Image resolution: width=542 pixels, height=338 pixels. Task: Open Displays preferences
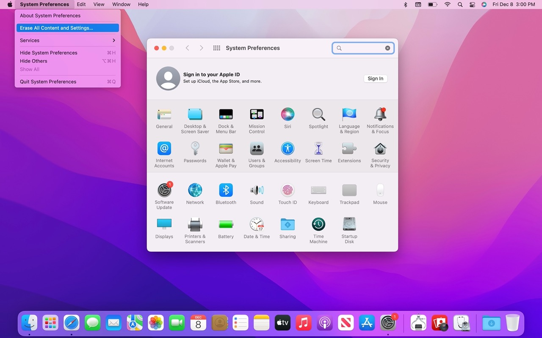164,228
